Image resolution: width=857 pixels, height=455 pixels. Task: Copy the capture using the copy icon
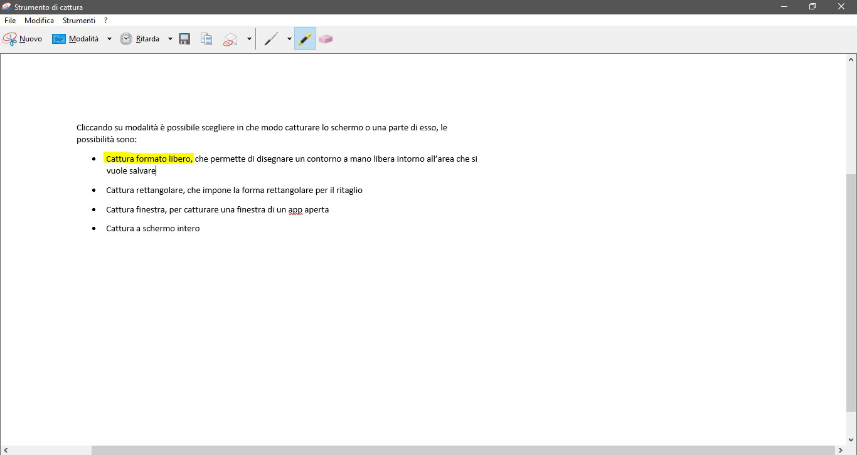click(x=206, y=38)
